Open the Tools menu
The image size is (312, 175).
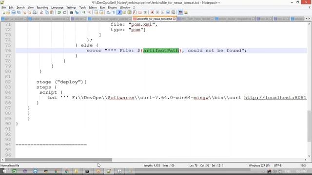pyautogui.click(x=82, y=8)
